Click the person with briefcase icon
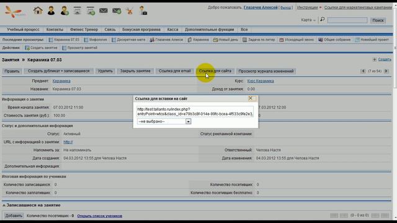 click(x=143, y=11)
